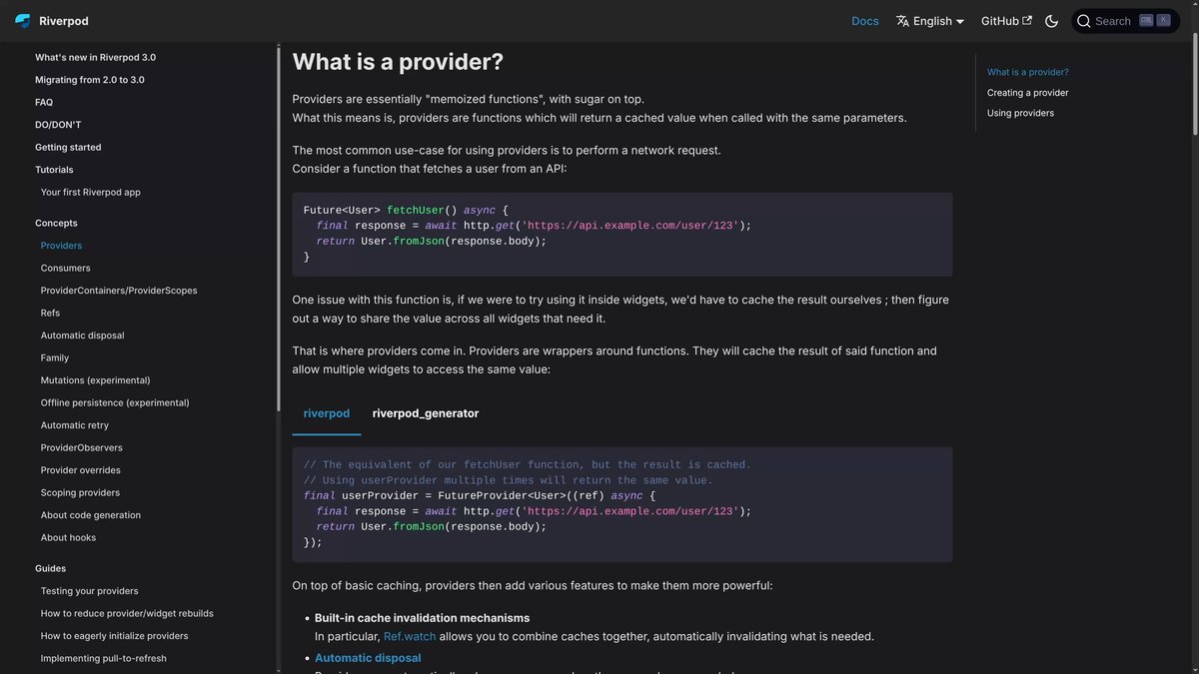Open Offline persistence (experimental) page
This screenshot has height=674, width=1199.
click(115, 402)
